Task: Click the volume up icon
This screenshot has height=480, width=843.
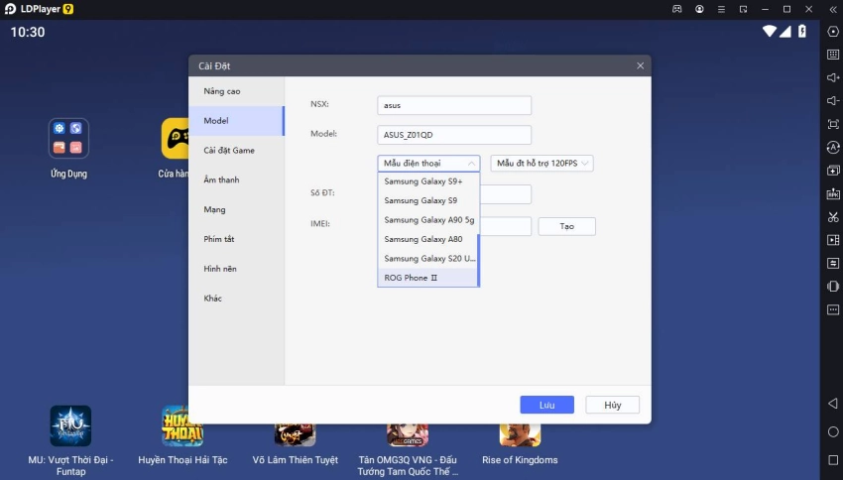Action: (x=833, y=78)
